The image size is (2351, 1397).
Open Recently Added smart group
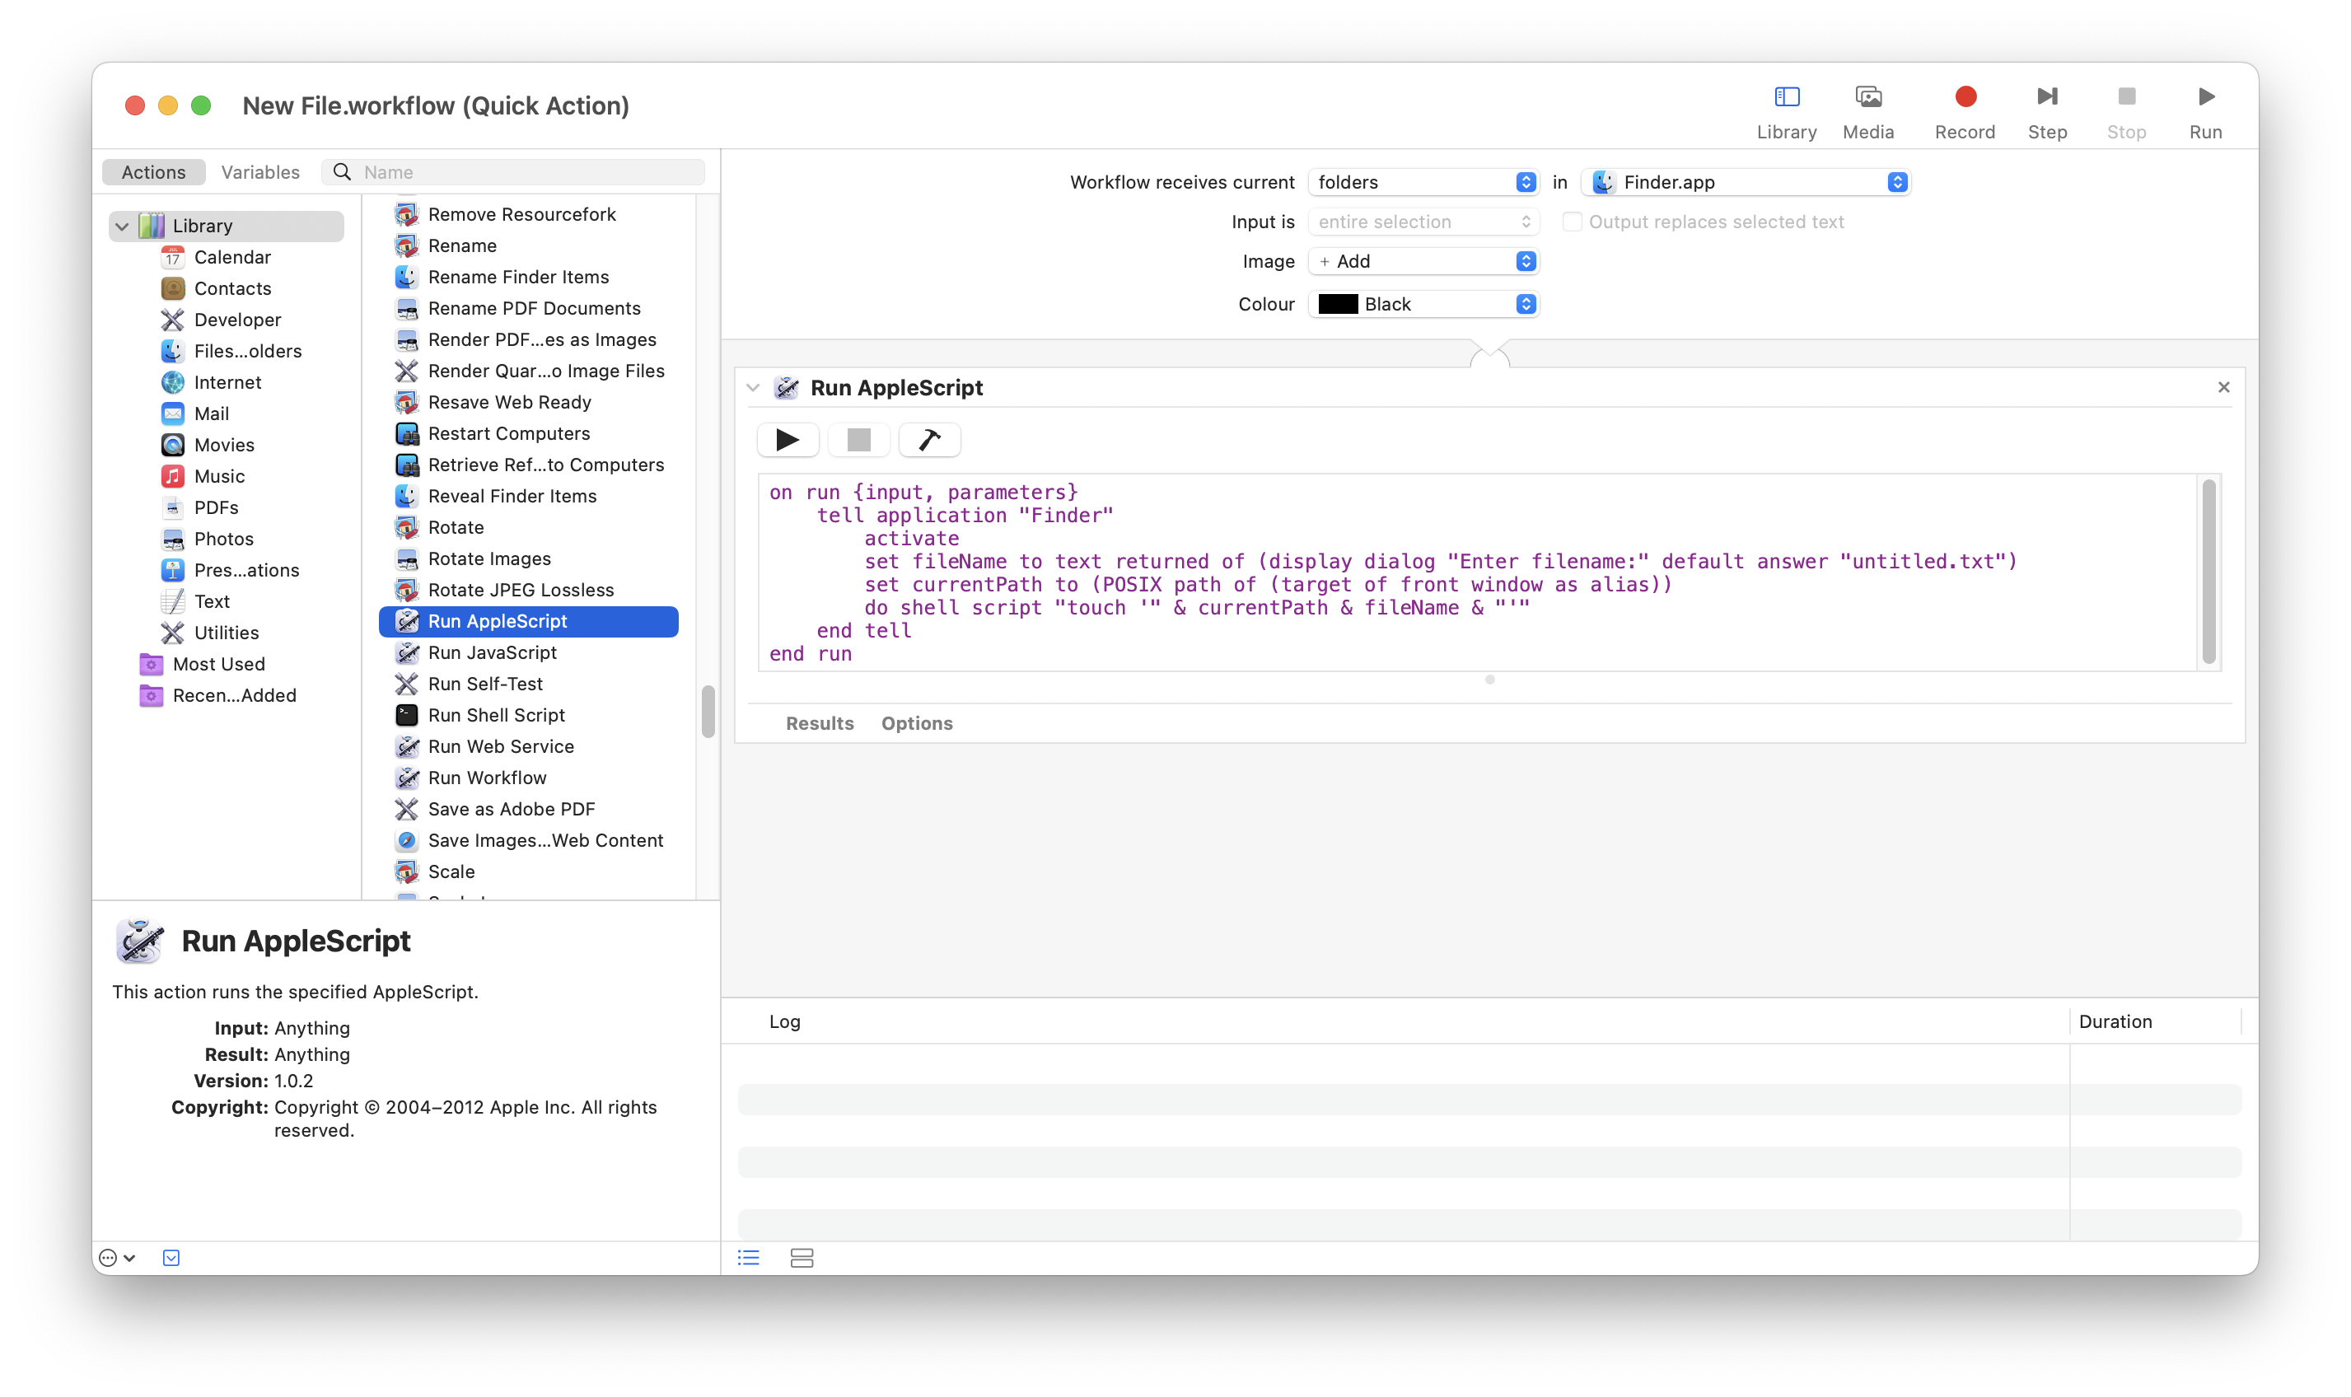coord(217,694)
